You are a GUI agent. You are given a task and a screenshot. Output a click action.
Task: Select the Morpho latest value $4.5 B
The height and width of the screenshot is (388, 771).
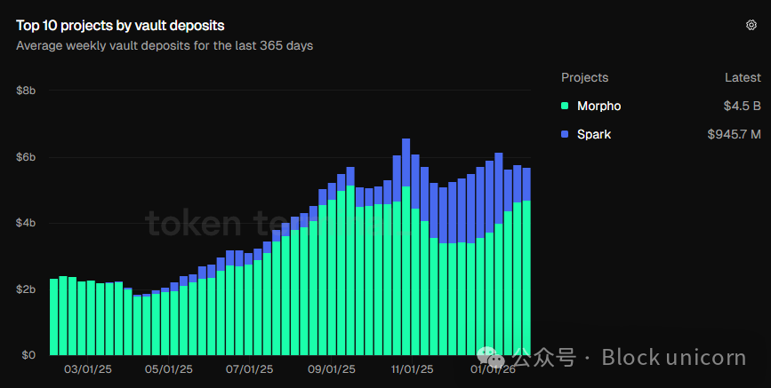tap(742, 107)
